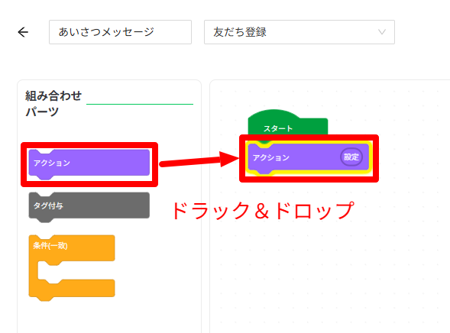Image resolution: width=450 pixels, height=333 pixels.
Task: Click the red arrow pointing toward the canvas
Action: pos(199,160)
